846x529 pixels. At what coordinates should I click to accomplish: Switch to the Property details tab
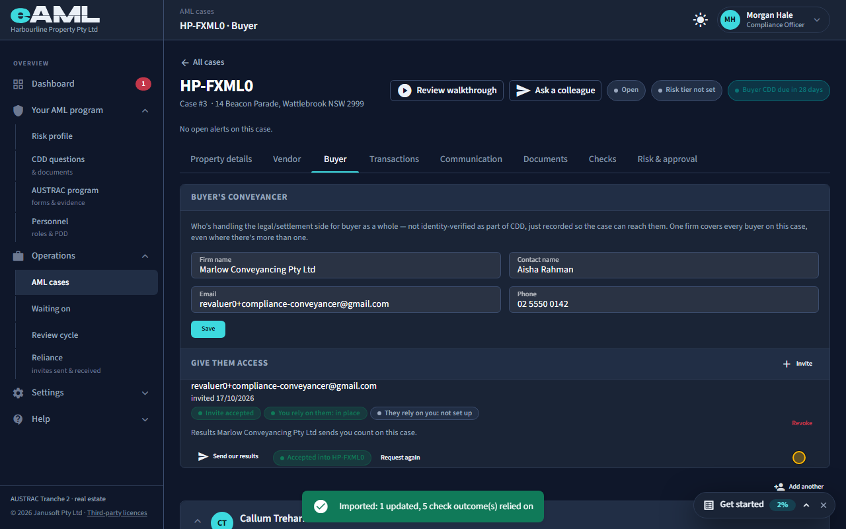click(x=221, y=159)
